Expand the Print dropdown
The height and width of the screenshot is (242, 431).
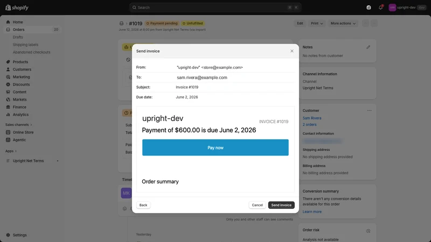317,23
